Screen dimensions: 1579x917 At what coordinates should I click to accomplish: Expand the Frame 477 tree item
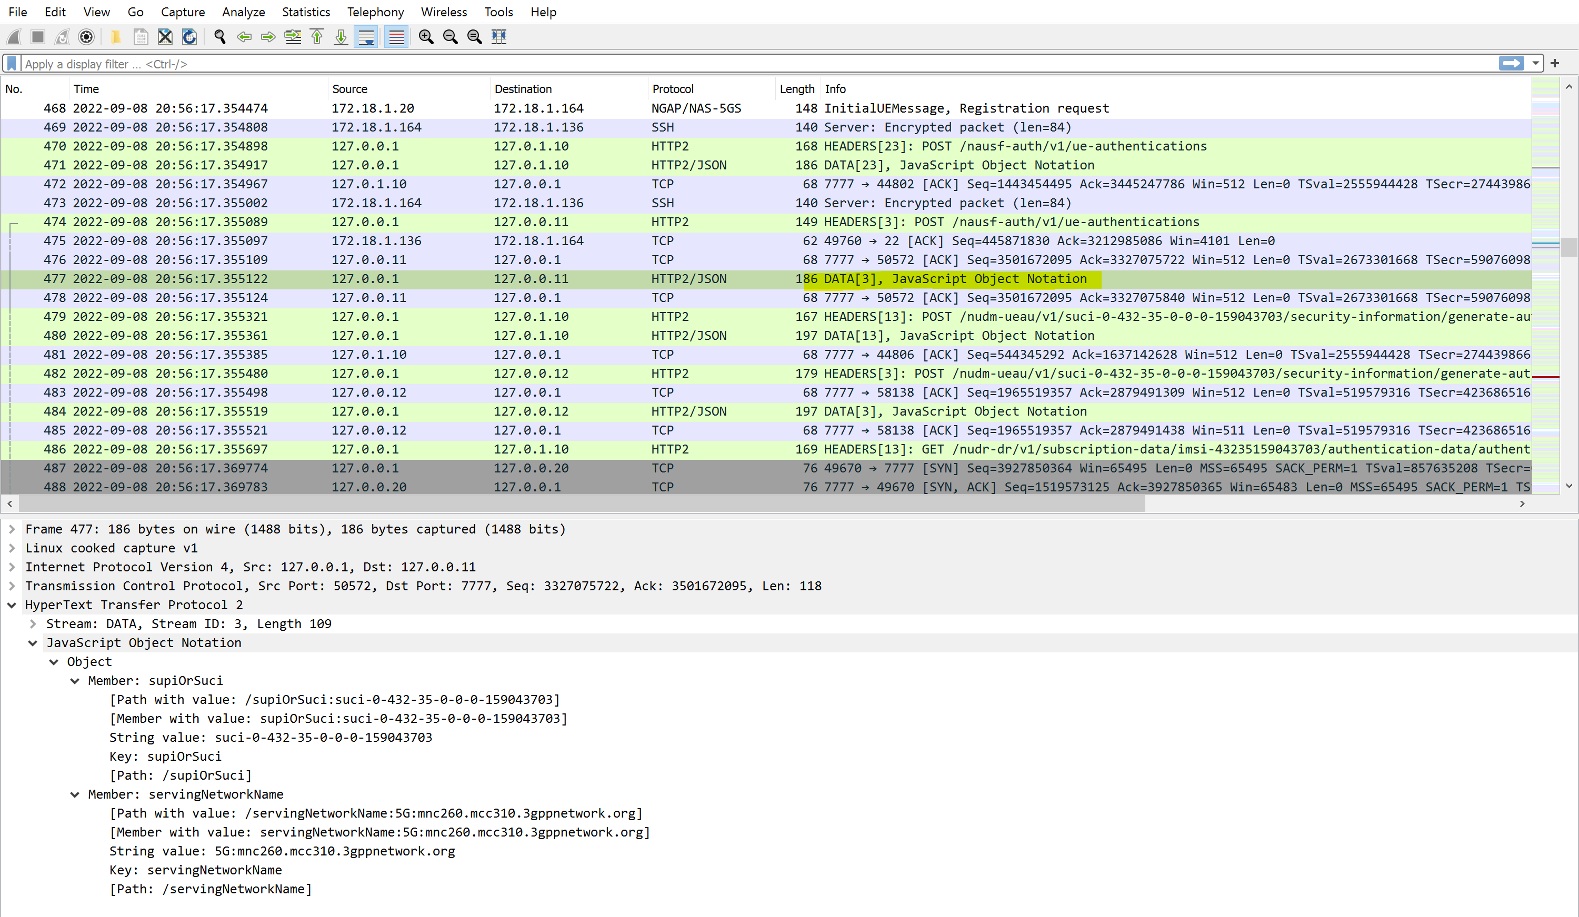click(11, 529)
